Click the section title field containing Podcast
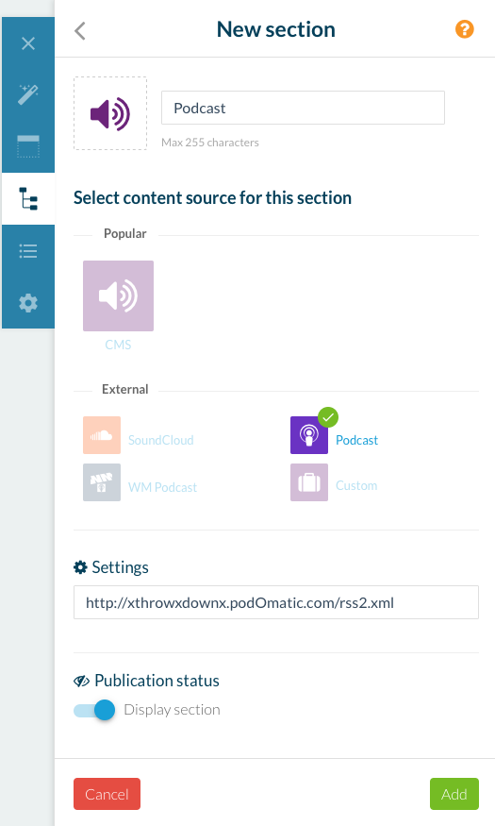This screenshot has height=826, width=495. 303,108
